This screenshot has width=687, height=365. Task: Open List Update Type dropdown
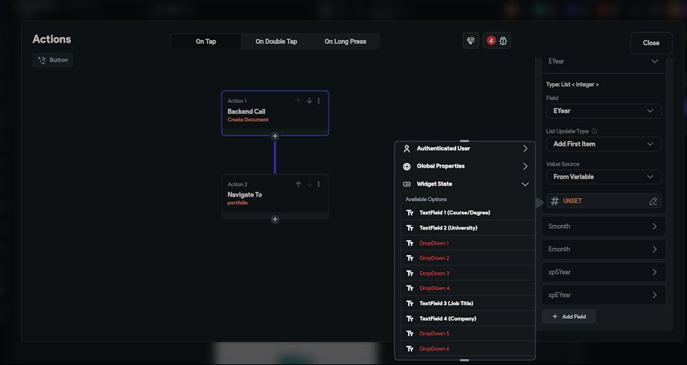point(603,144)
